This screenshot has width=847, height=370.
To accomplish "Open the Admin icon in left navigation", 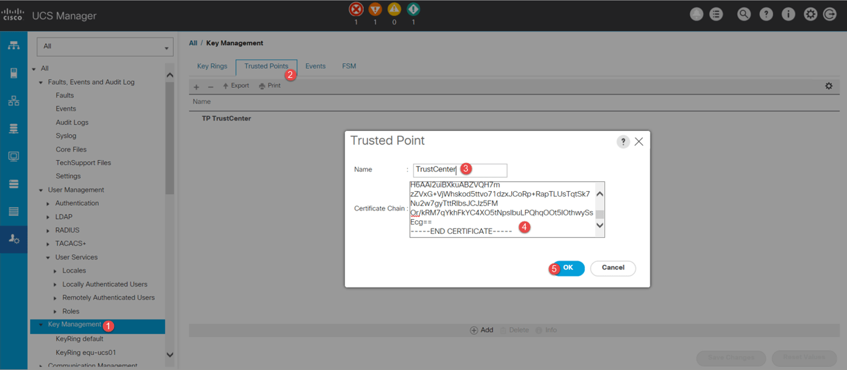I will pyautogui.click(x=13, y=240).
